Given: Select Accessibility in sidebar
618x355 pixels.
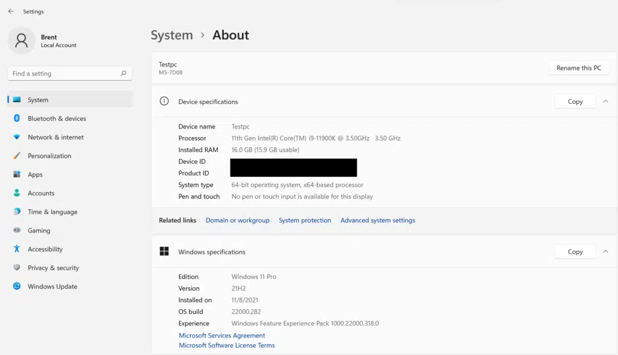Looking at the screenshot, I should coord(70,249).
